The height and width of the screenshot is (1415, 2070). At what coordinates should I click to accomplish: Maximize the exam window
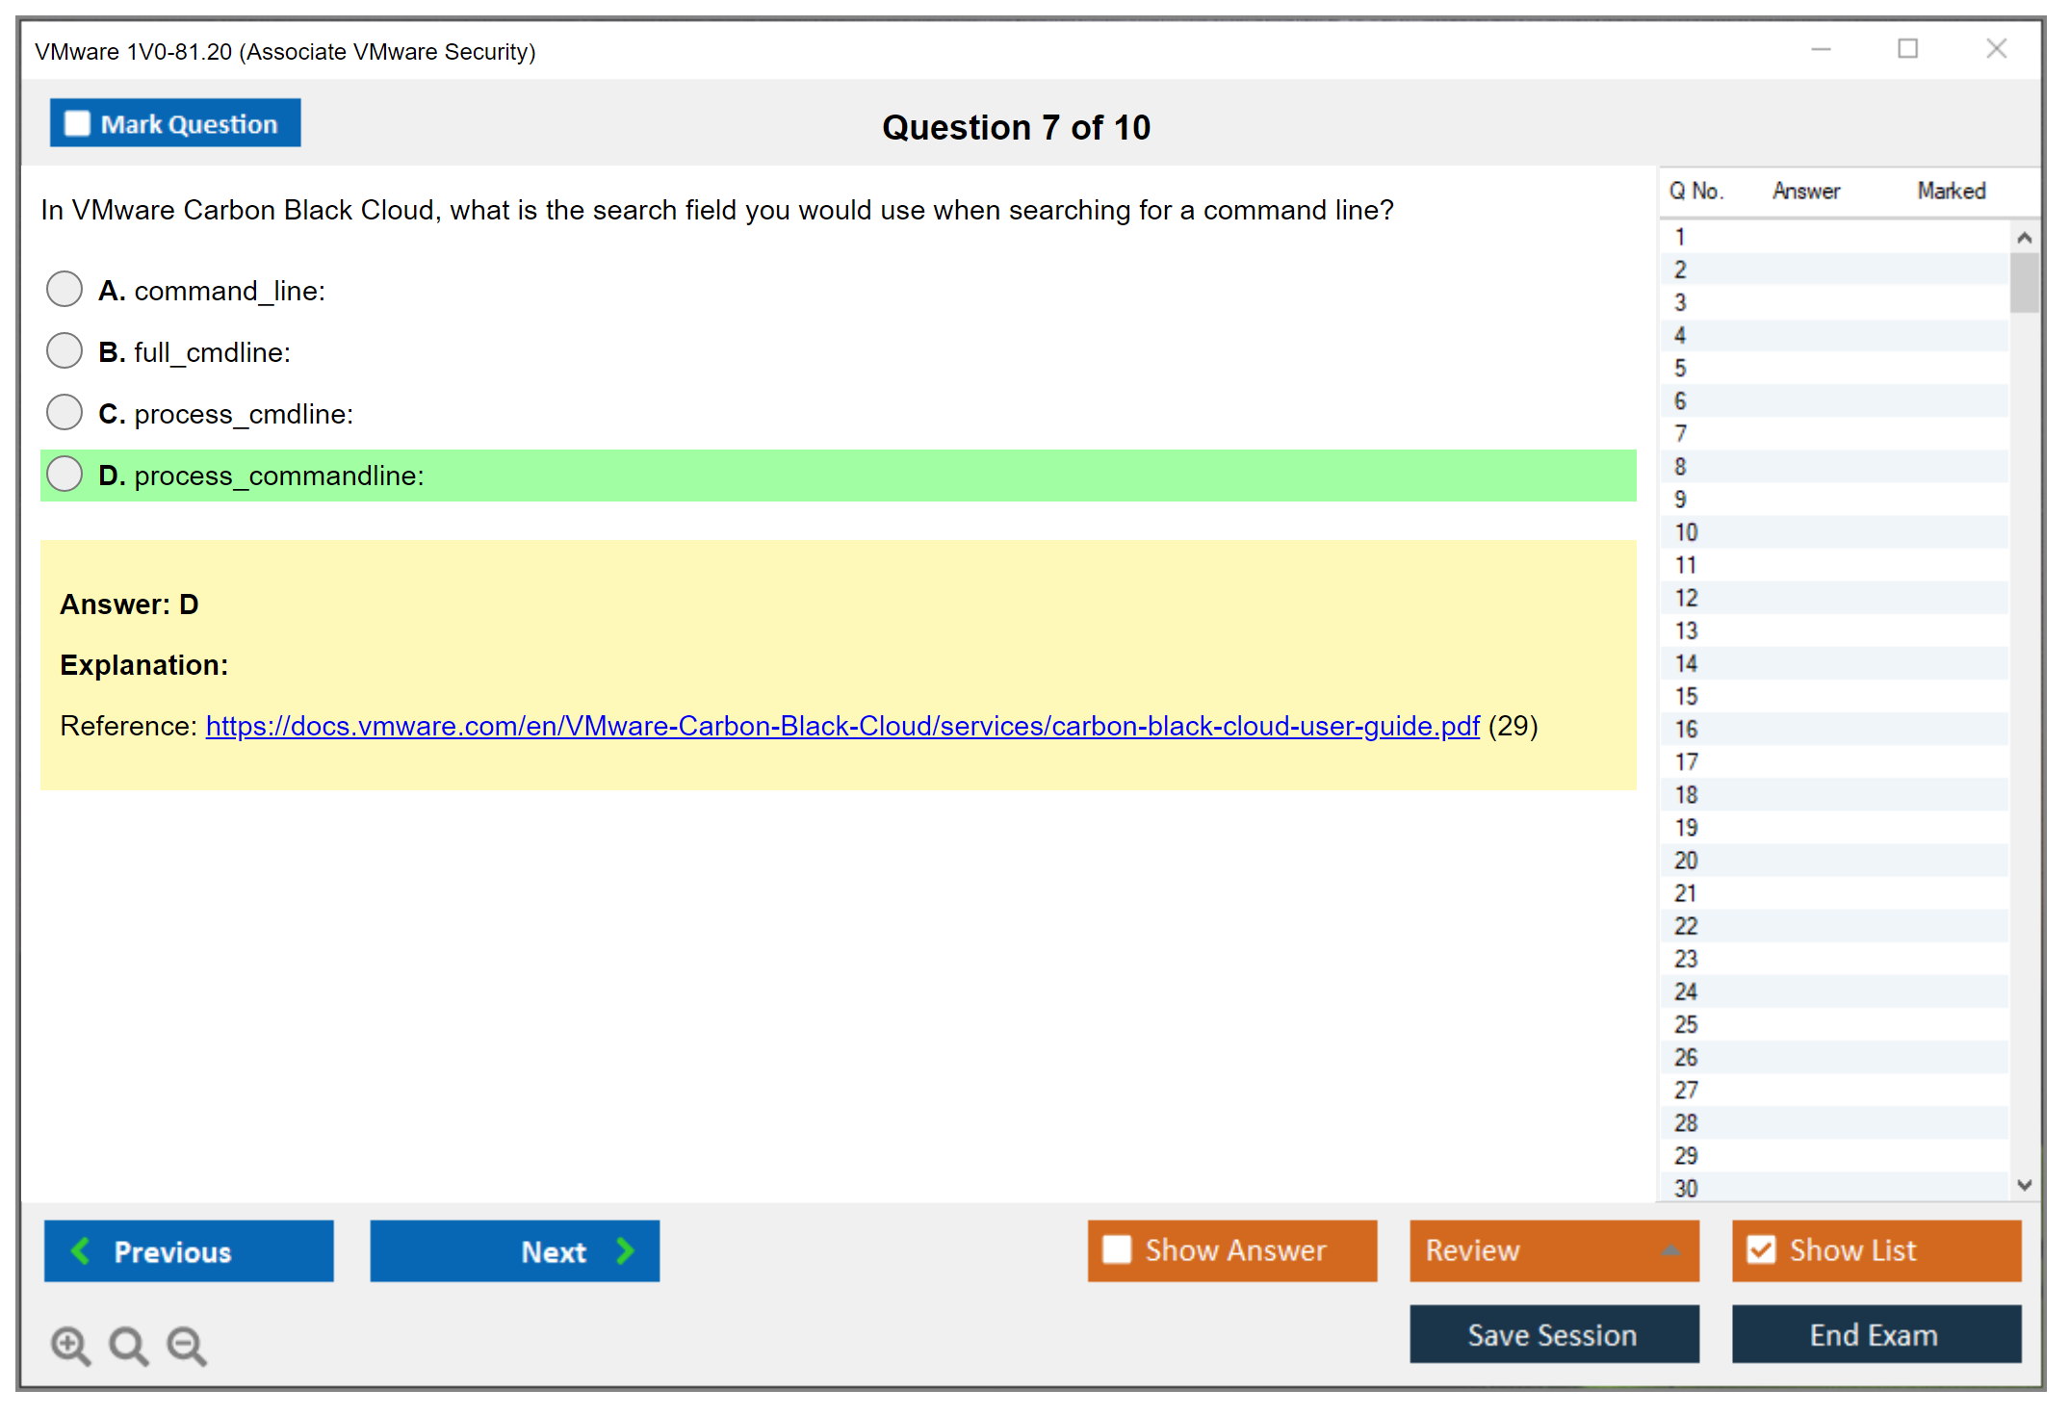1907,49
